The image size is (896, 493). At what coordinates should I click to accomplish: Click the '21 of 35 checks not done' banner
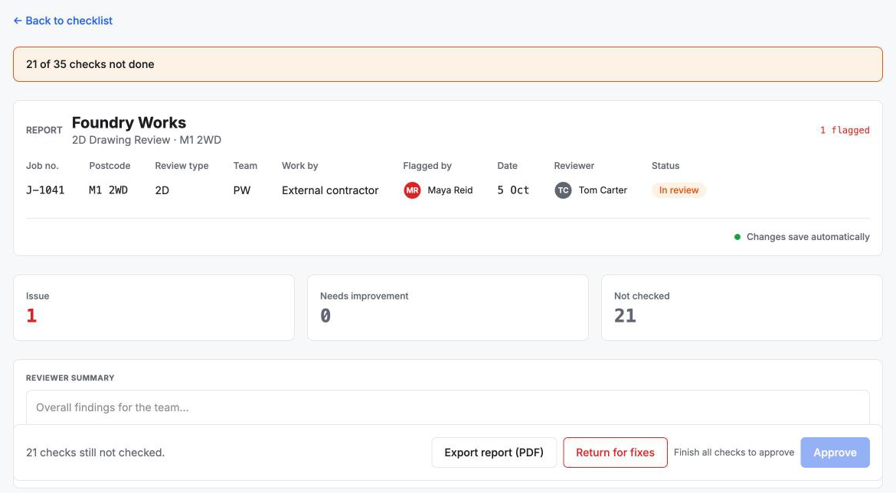click(x=447, y=64)
